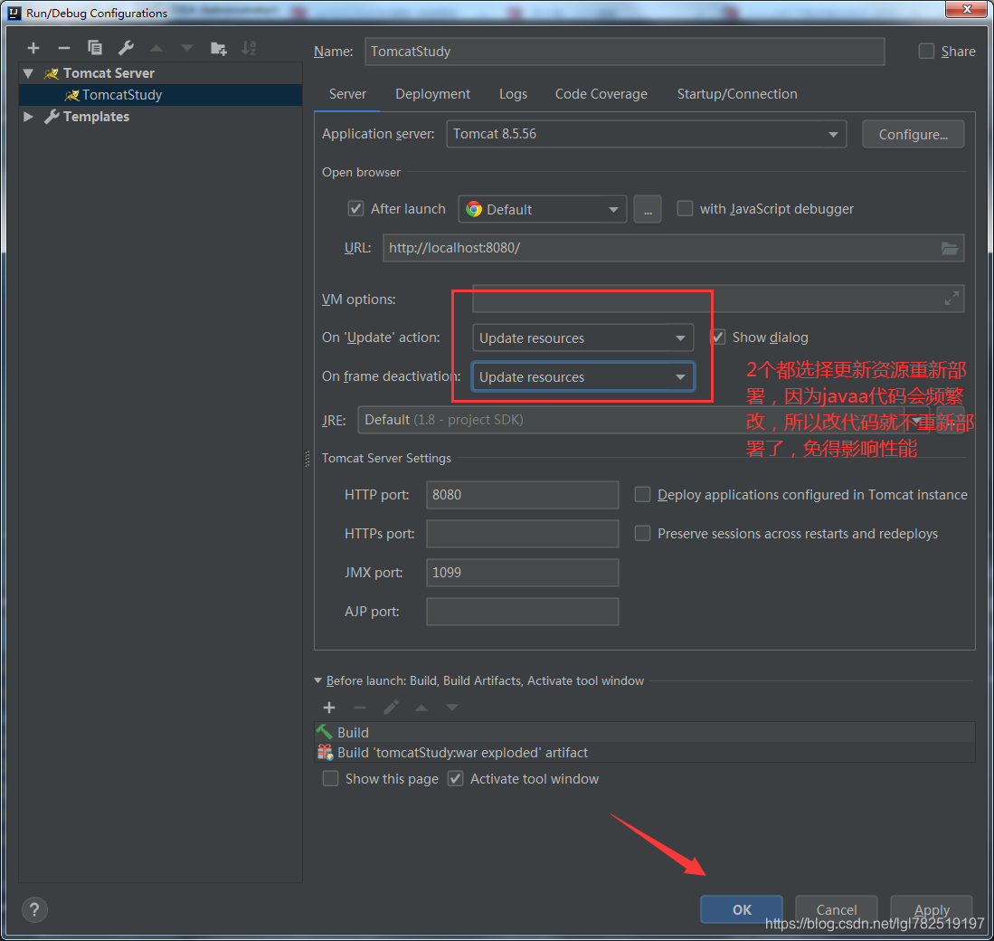Open the Default browser dropdown
Viewport: 994px width, 941px height.
pos(542,209)
